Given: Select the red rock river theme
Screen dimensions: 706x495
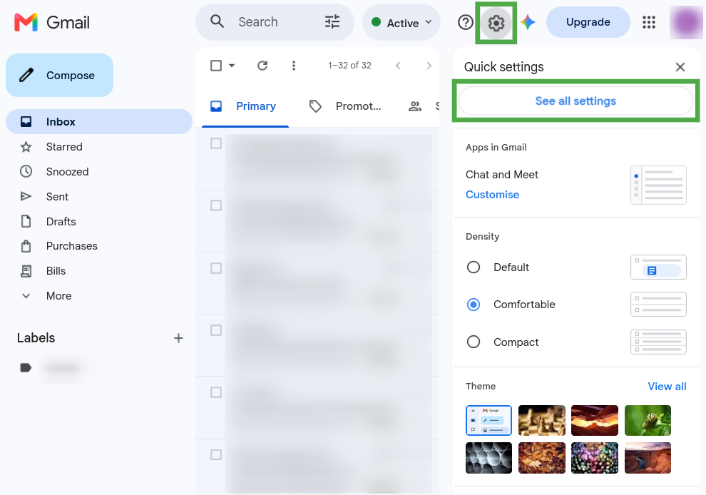Looking at the screenshot, I should tap(648, 458).
